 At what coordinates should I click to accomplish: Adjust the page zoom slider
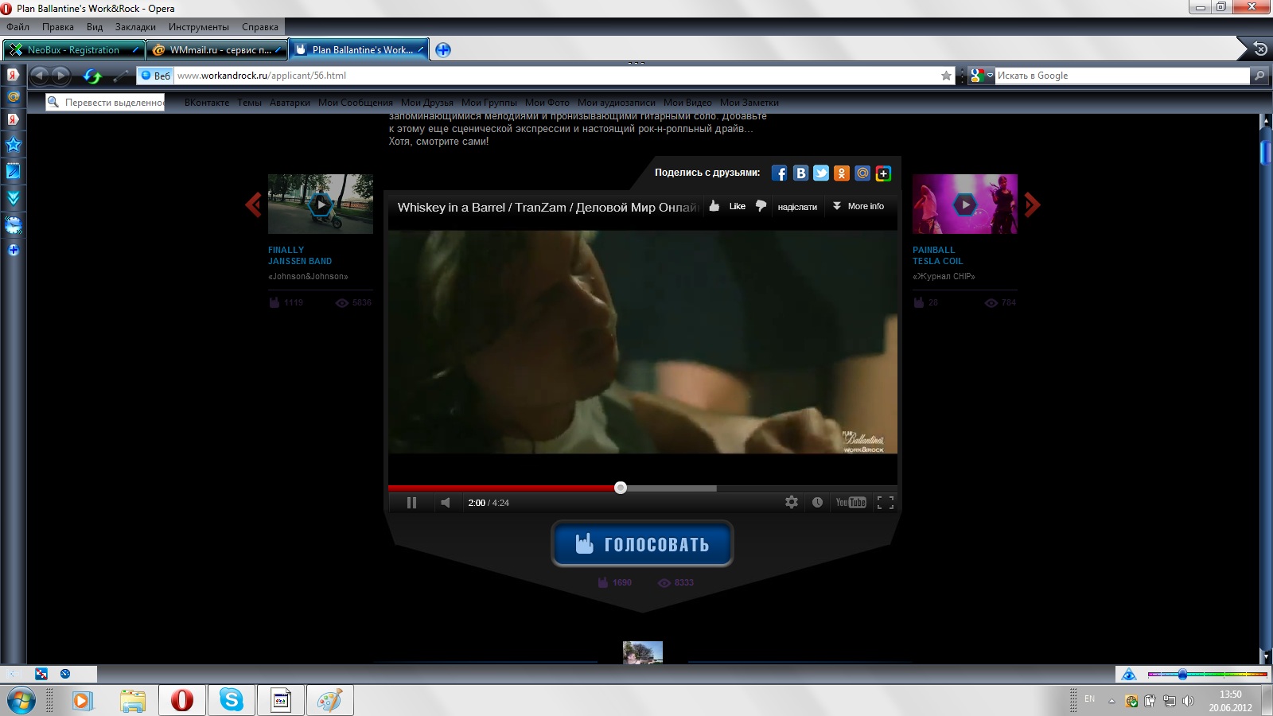[1207, 675]
